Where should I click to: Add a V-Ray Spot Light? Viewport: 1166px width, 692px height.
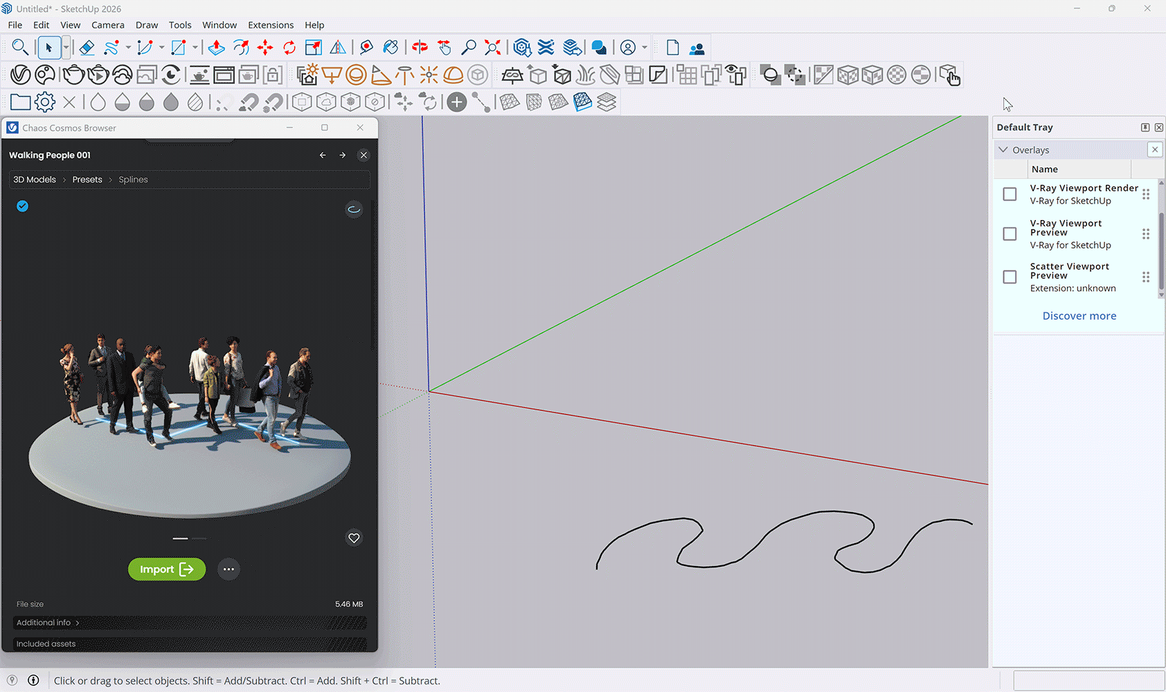click(x=380, y=75)
